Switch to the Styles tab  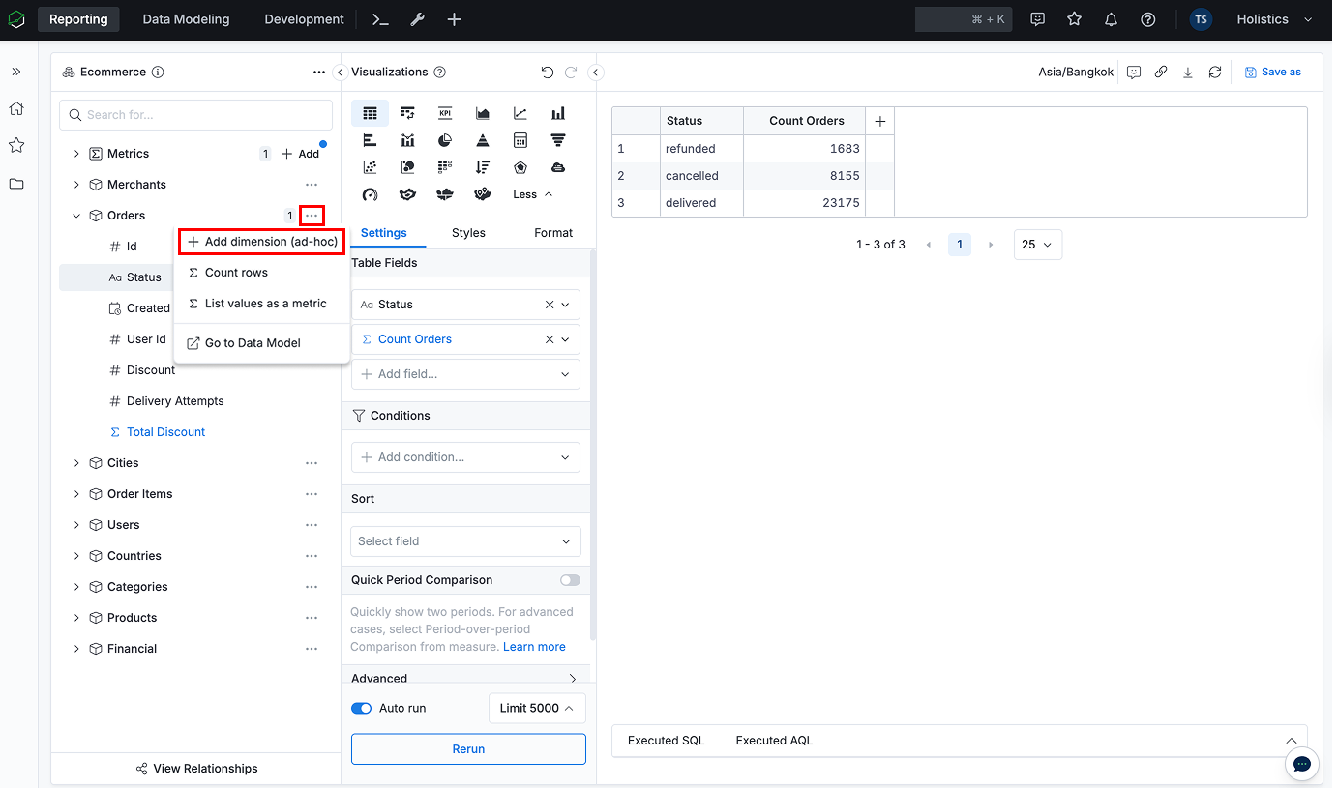pos(468,233)
